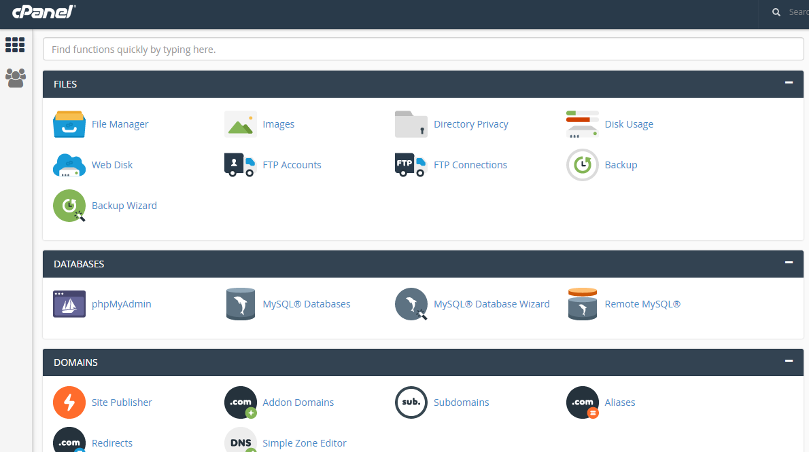The height and width of the screenshot is (452, 809).
Task: Click the search magnifier icon in header
Action: pyautogui.click(x=776, y=12)
